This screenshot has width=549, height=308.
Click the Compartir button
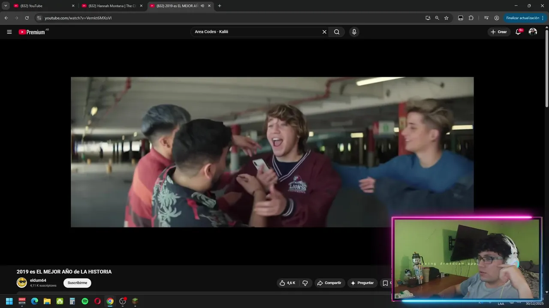[x=329, y=283]
